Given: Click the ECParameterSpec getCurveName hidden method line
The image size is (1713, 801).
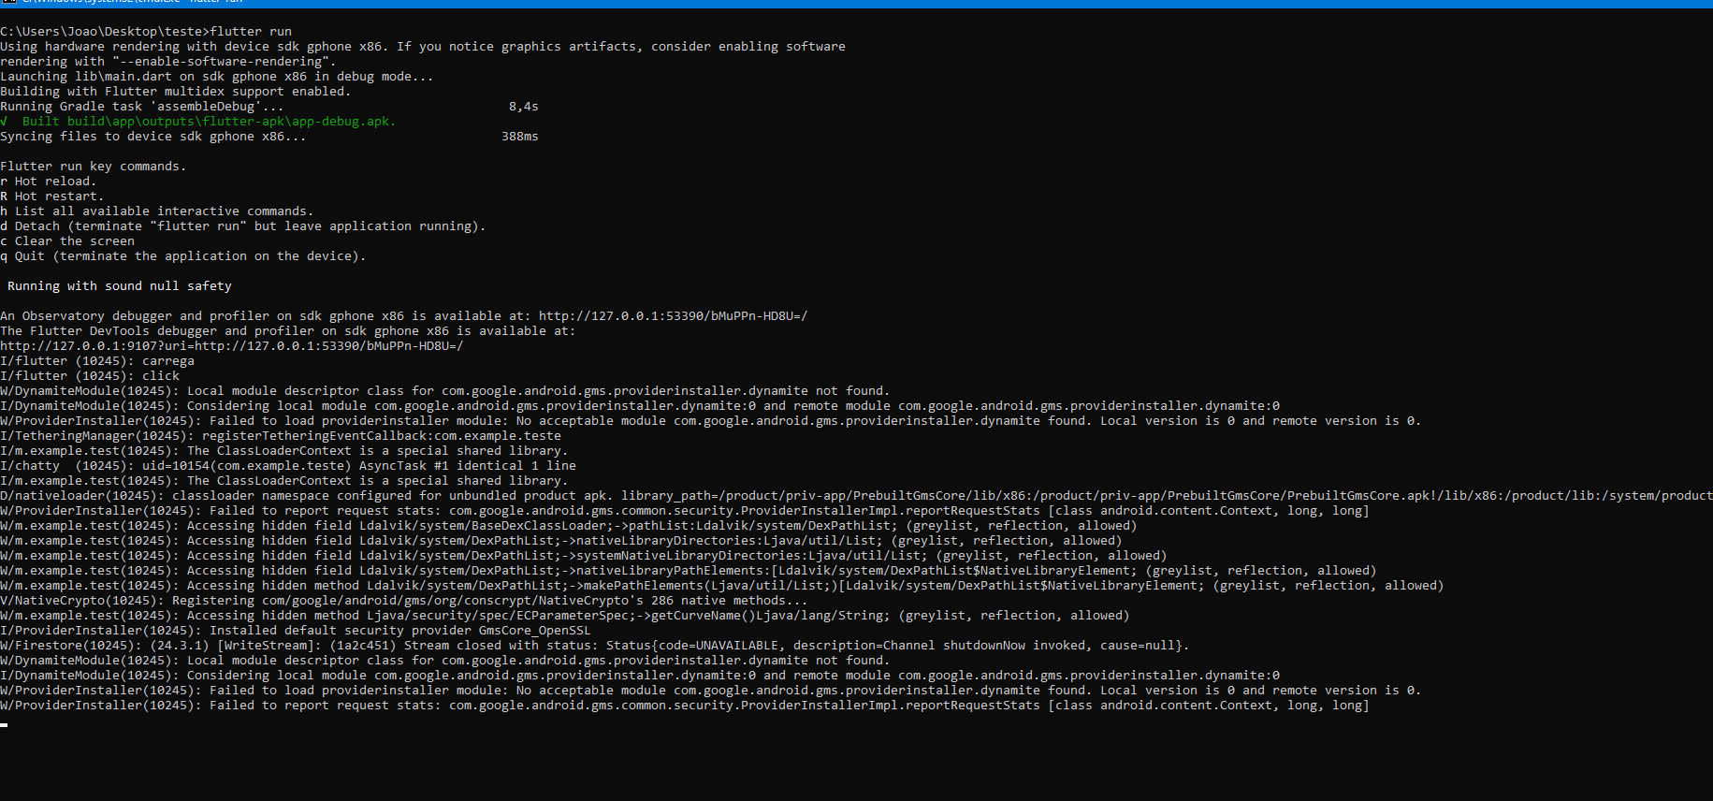Looking at the screenshot, I should 565,615.
